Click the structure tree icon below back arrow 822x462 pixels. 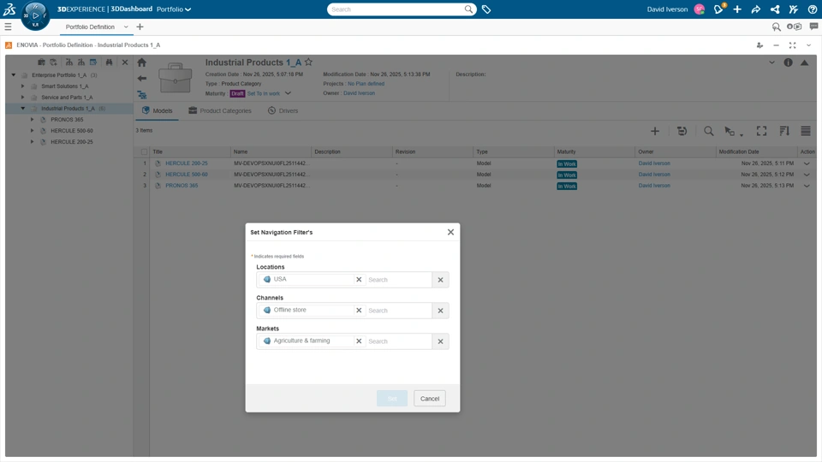[x=141, y=95]
